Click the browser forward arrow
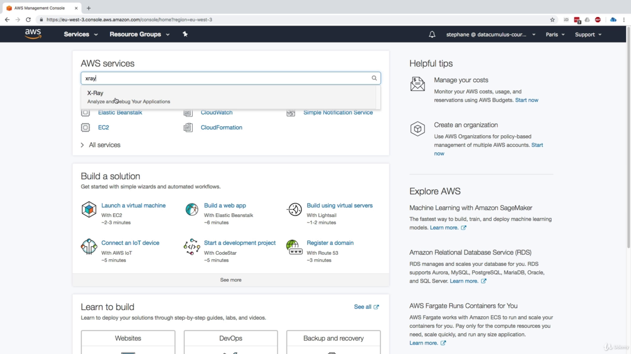The image size is (631, 354). [x=18, y=20]
